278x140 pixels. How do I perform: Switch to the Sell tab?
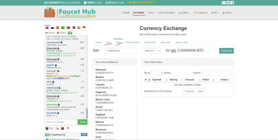[x=118, y=43]
